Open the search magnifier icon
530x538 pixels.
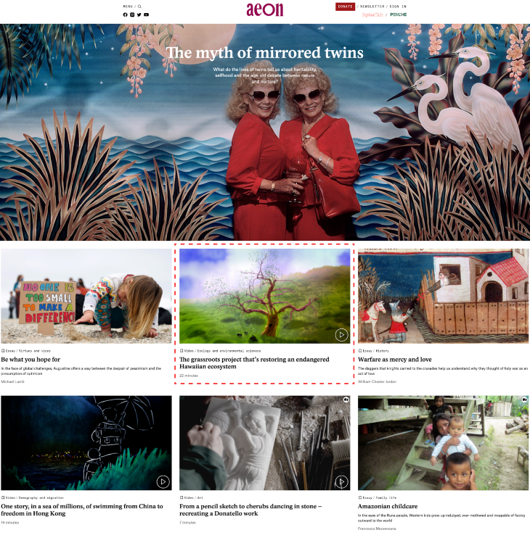tap(139, 7)
